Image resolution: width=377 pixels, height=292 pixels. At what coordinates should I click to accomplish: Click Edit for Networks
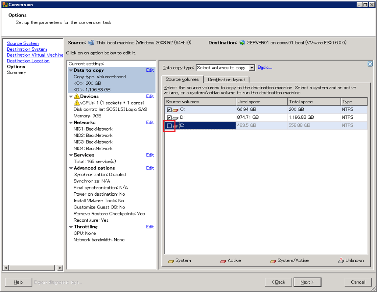click(150, 122)
